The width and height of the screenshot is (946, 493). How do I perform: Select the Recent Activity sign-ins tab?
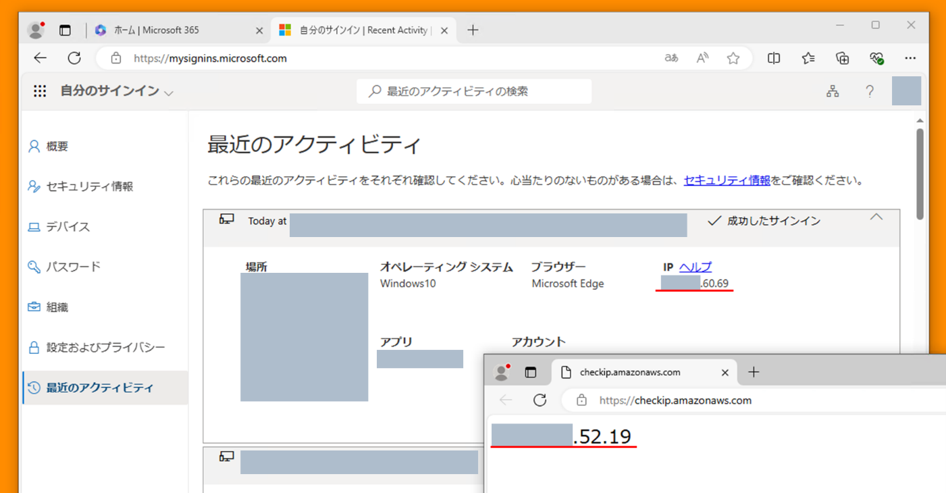coord(364,30)
